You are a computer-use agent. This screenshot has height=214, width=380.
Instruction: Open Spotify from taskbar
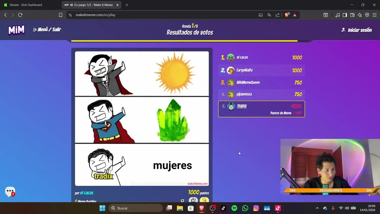click(234, 208)
